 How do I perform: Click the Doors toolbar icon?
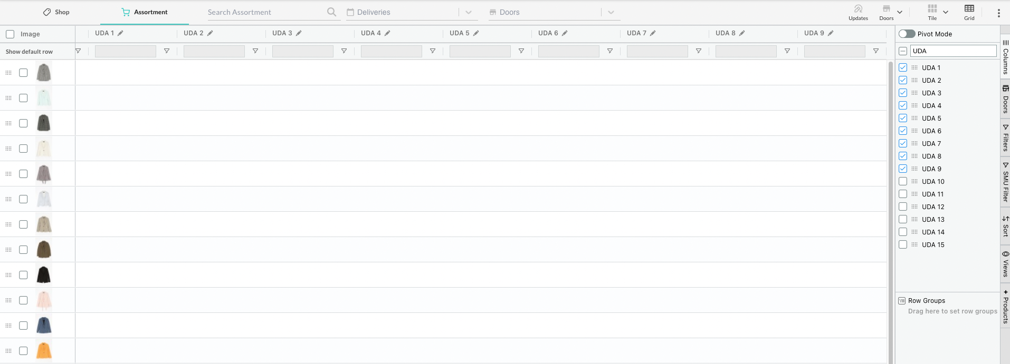click(887, 12)
